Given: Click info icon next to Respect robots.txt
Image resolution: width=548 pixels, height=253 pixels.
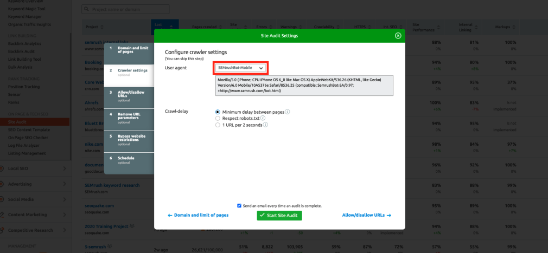Looking at the screenshot, I should (263, 118).
